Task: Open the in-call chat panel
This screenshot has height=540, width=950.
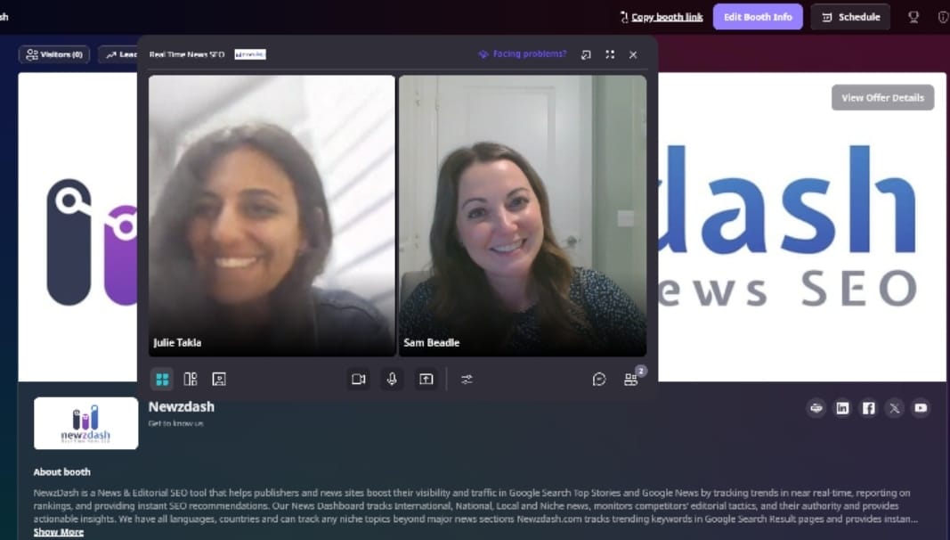Action: click(598, 379)
